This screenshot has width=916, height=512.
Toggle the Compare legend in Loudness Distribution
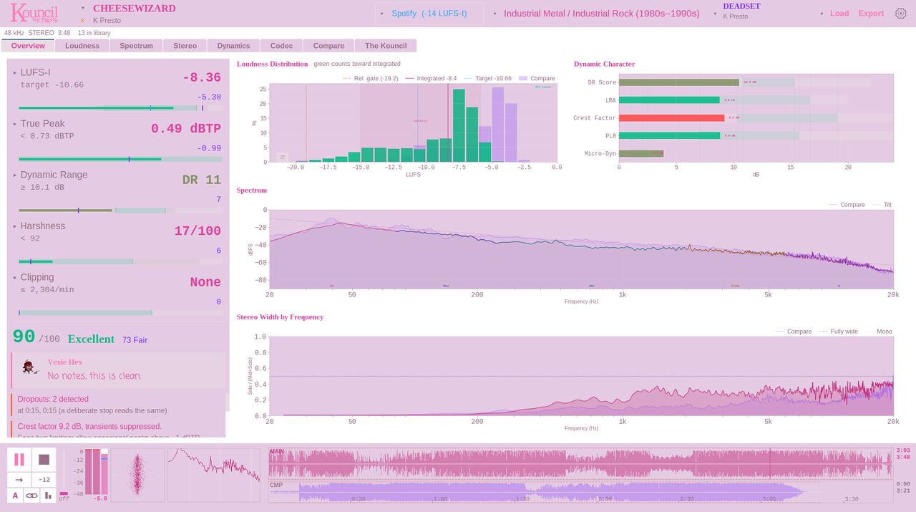coord(537,79)
